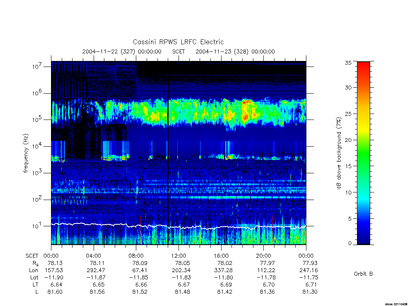
Task: Click the colorbar value '35'
Action: pyautogui.click(x=348, y=63)
